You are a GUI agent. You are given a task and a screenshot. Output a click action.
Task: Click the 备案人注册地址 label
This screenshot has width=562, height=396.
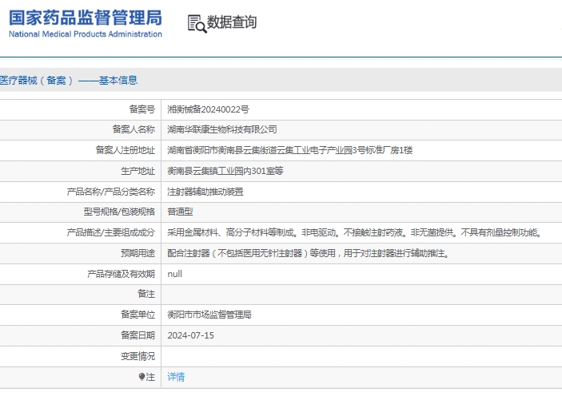[x=125, y=150]
